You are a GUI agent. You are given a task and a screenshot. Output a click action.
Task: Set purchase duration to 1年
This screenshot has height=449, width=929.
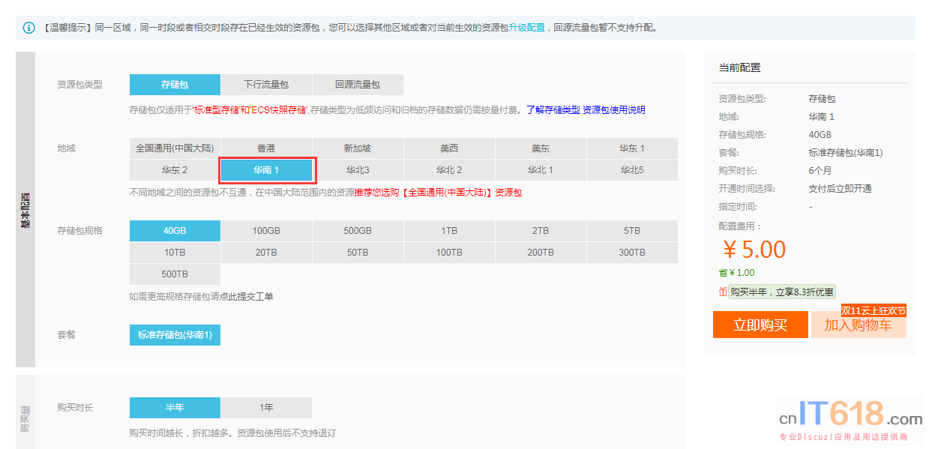(x=266, y=408)
